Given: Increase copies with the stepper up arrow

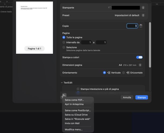Looking at the screenshot, I should point(141,25).
